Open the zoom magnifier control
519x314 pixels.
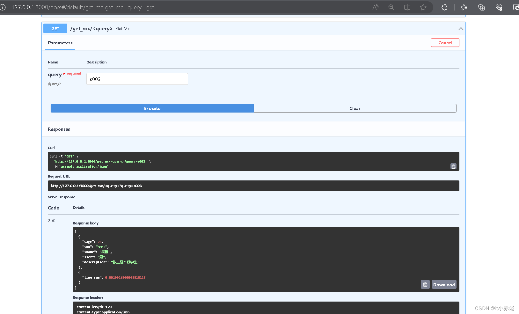click(x=391, y=7)
